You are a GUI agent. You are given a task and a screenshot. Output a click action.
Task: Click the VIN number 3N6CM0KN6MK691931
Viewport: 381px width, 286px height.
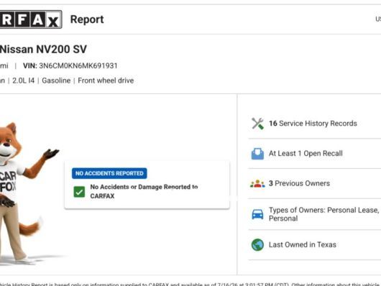click(x=78, y=66)
